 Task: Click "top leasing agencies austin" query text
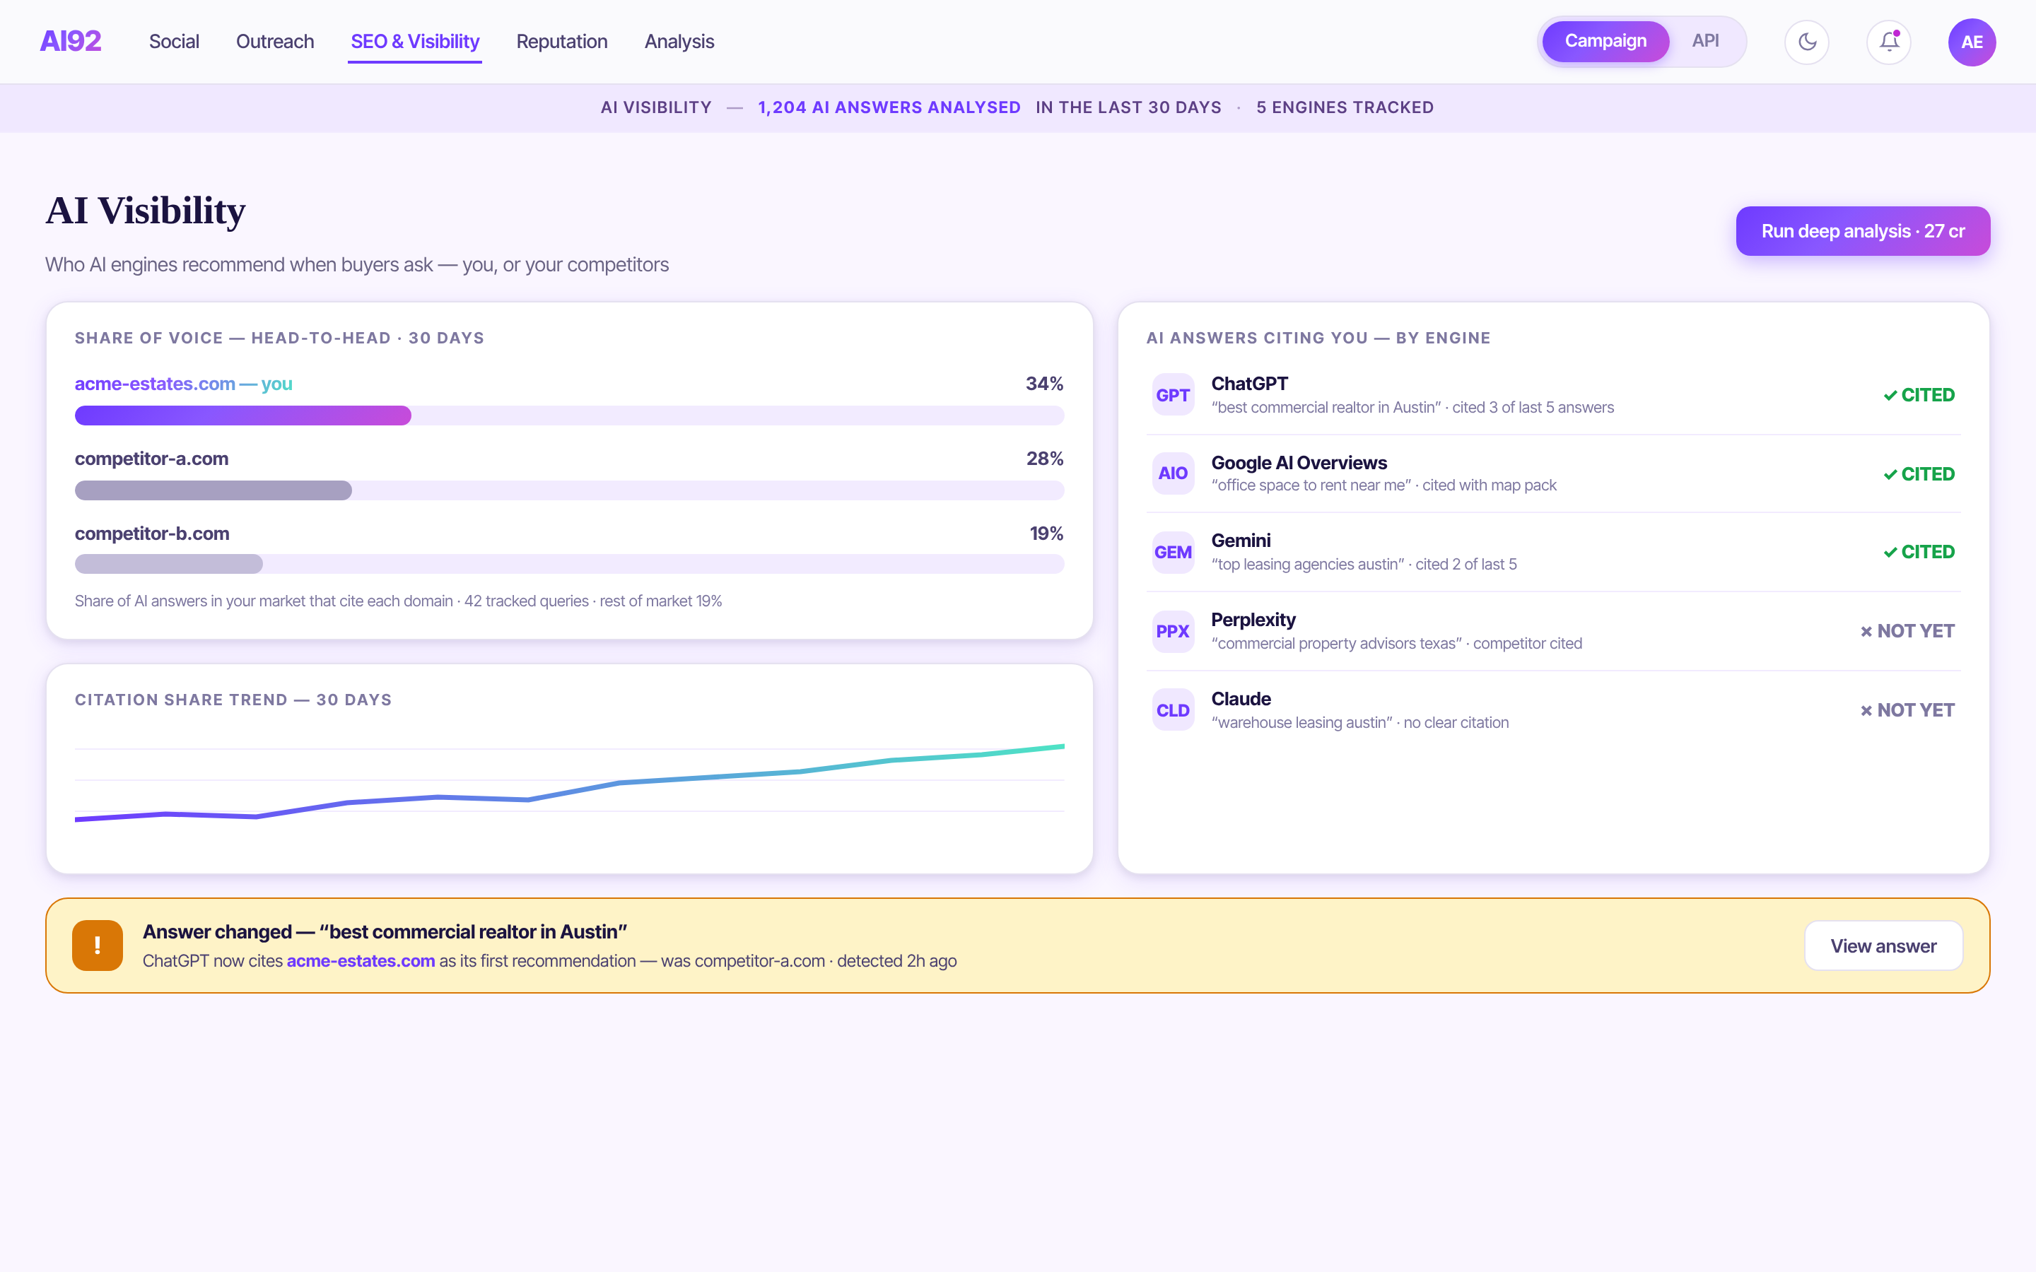(x=1307, y=565)
